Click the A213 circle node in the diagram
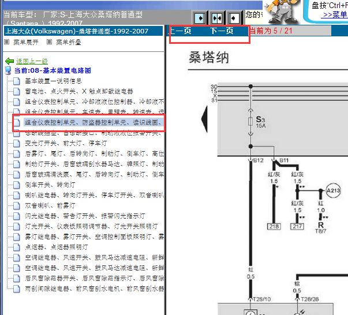 pos(333,190)
